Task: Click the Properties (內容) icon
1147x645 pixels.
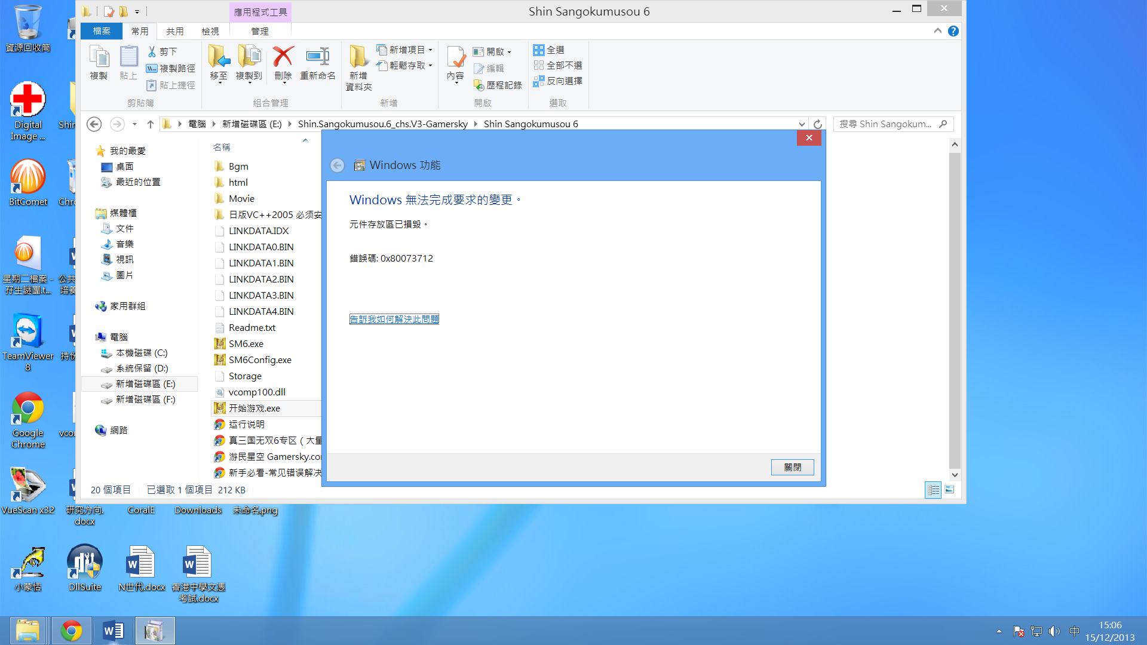Action: [x=455, y=64]
